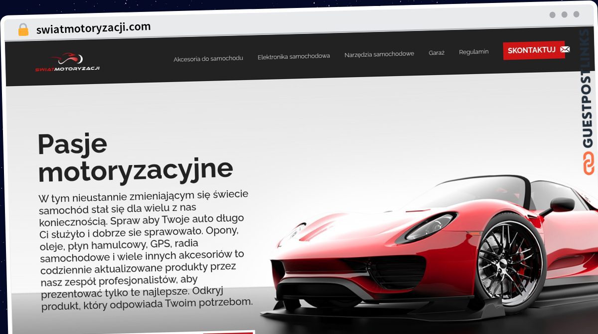
Task: Click the swiatmotoryzacji.com URL text
Action: [93, 28]
